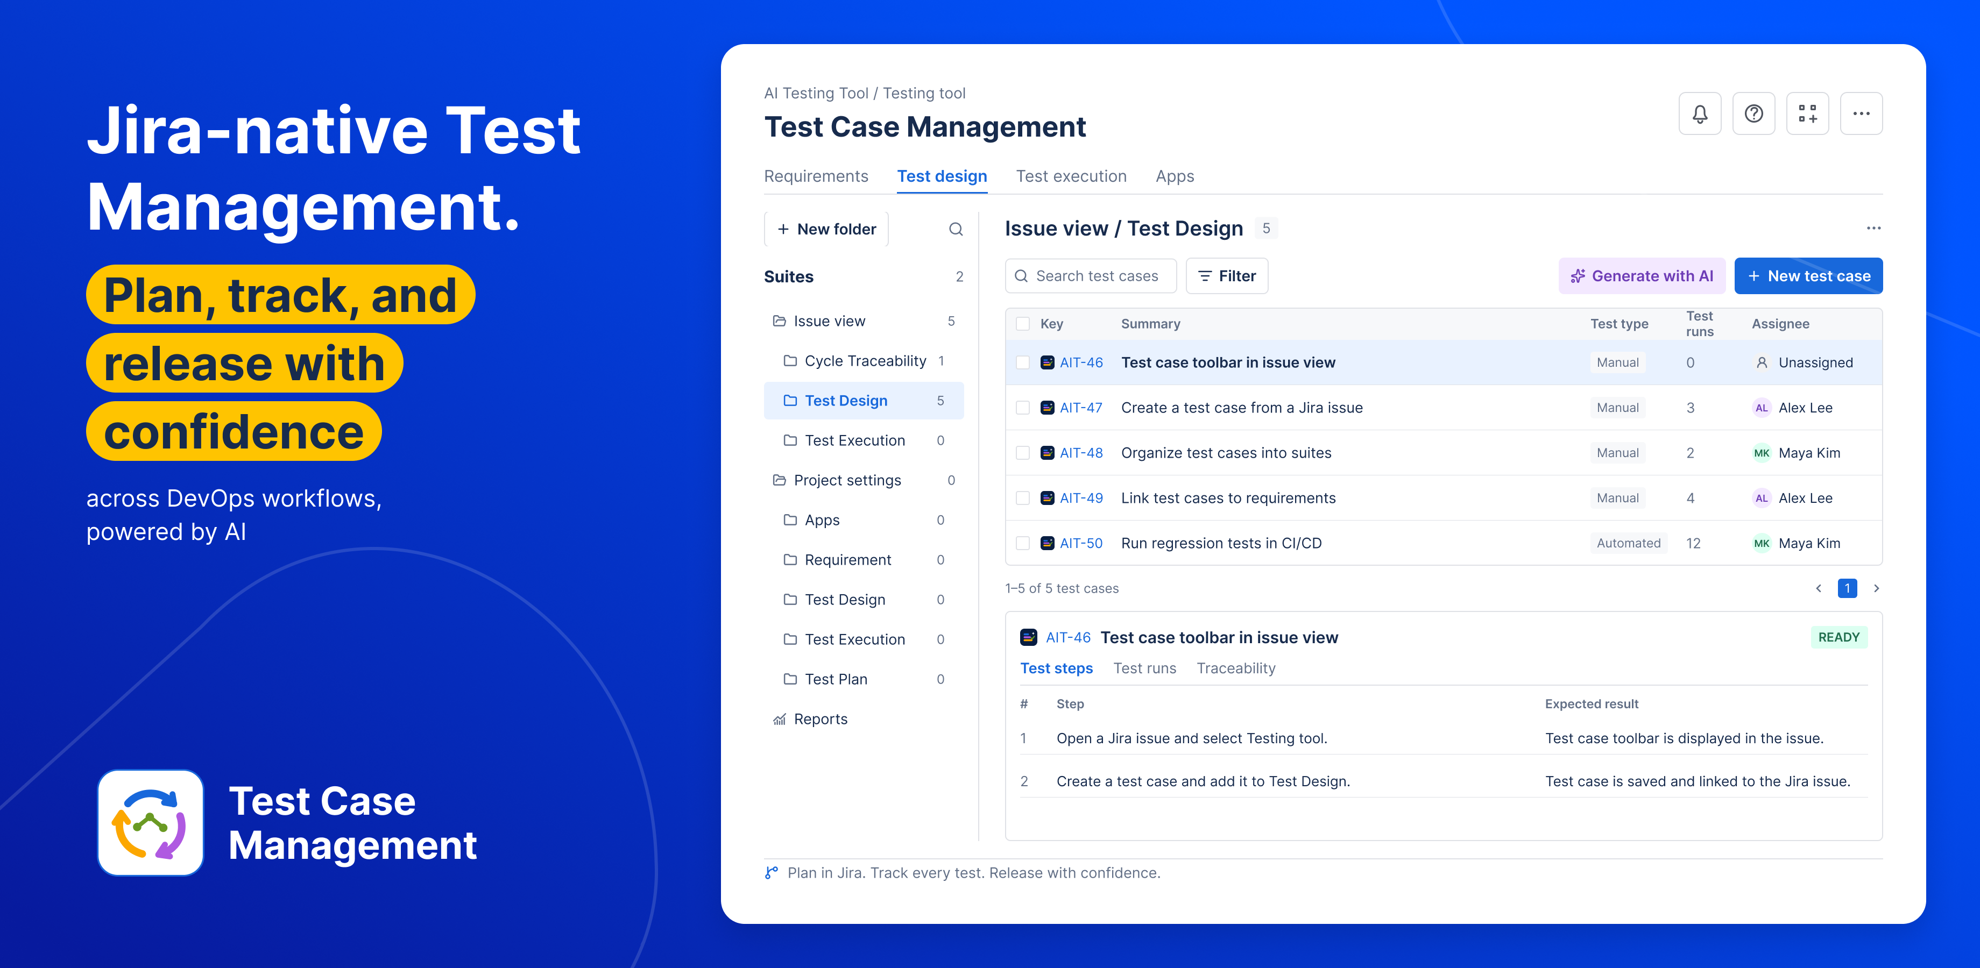This screenshot has width=1980, height=968.
Task: Click the New test case button
Action: click(1808, 276)
